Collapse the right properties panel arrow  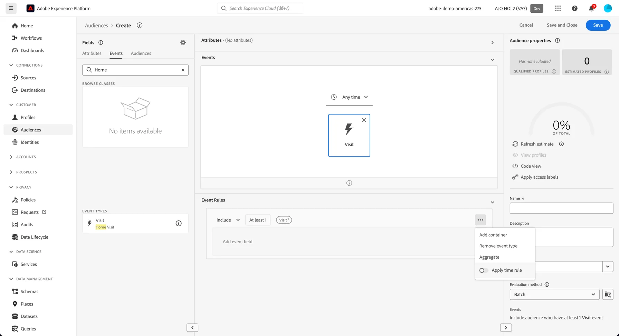506,328
